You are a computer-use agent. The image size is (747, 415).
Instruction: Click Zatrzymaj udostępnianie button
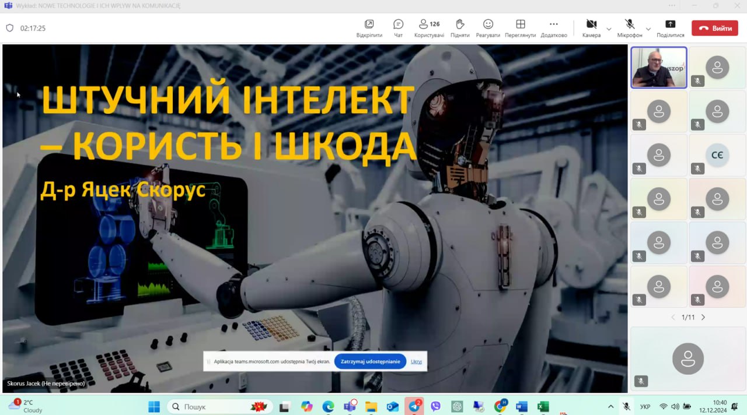coord(370,361)
